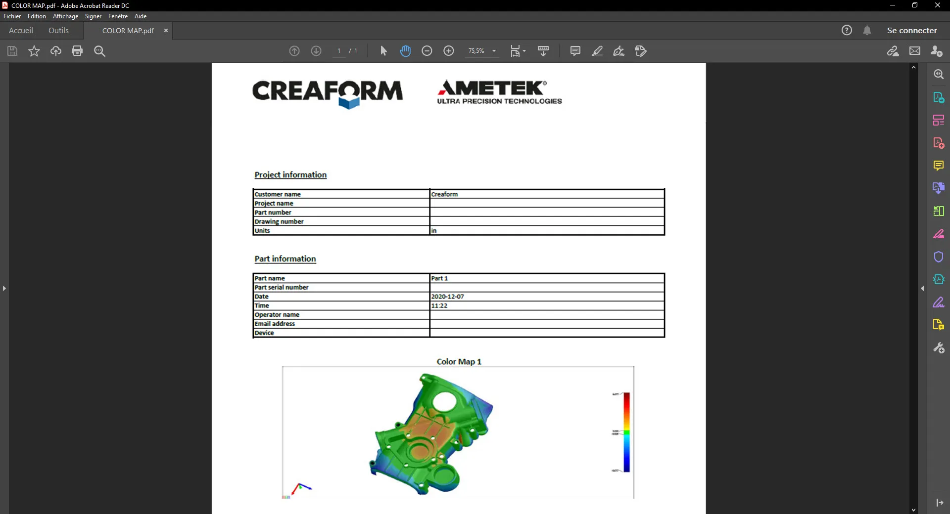
Task: Click the Part information heading
Action: pos(285,259)
